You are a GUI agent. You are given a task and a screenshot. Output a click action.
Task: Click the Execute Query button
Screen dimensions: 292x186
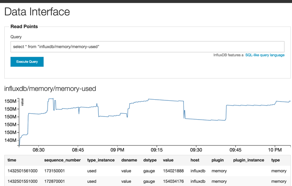tap(27, 62)
